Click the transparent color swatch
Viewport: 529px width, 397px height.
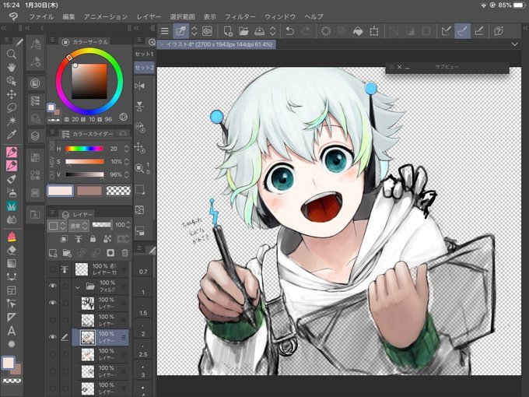(x=118, y=191)
